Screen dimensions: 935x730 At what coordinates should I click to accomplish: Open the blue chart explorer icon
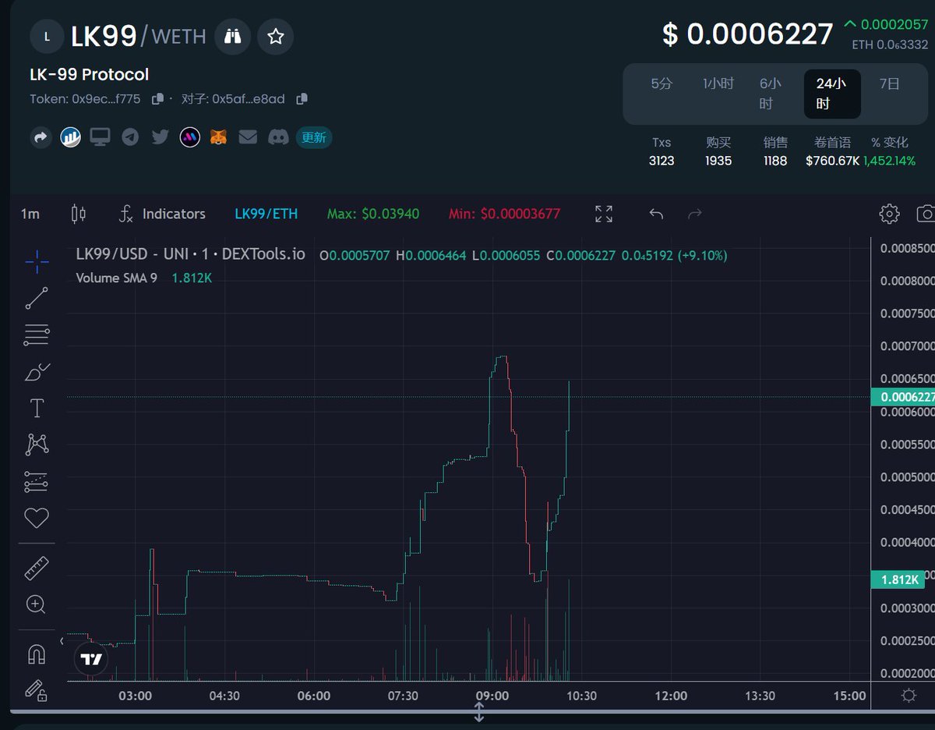[71, 138]
